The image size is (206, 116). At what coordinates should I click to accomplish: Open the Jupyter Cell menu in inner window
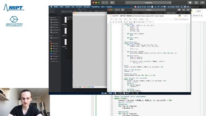[130, 19]
